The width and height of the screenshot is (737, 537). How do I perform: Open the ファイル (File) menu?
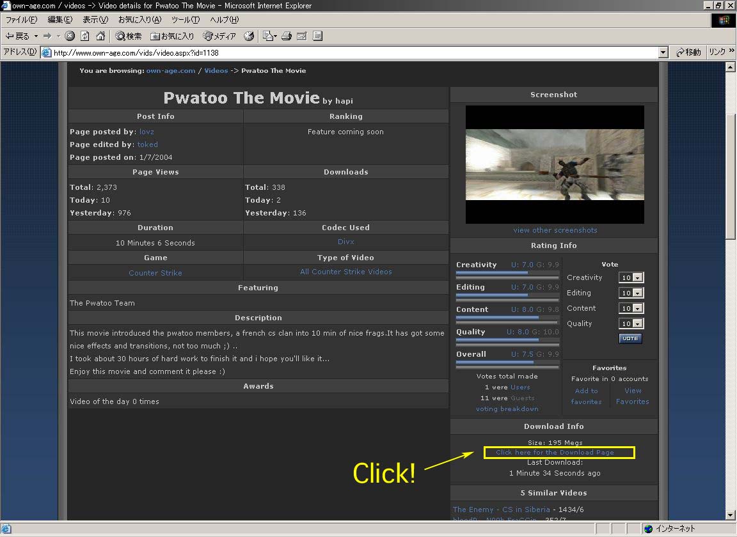click(x=21, y=20)
